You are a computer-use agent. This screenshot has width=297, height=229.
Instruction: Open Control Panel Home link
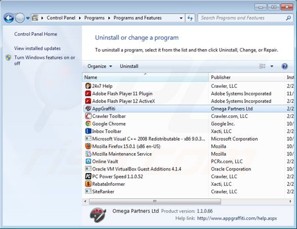36,34
